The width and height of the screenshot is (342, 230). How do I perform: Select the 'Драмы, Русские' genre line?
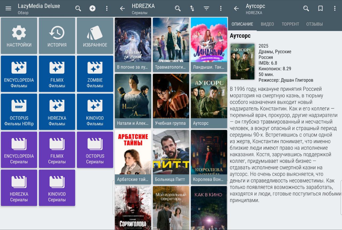(x=275, y=52)
